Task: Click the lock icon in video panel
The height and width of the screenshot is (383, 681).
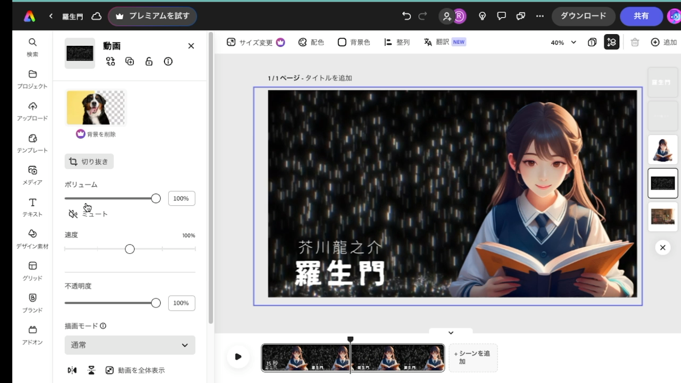Action: [x=149, y=62]
